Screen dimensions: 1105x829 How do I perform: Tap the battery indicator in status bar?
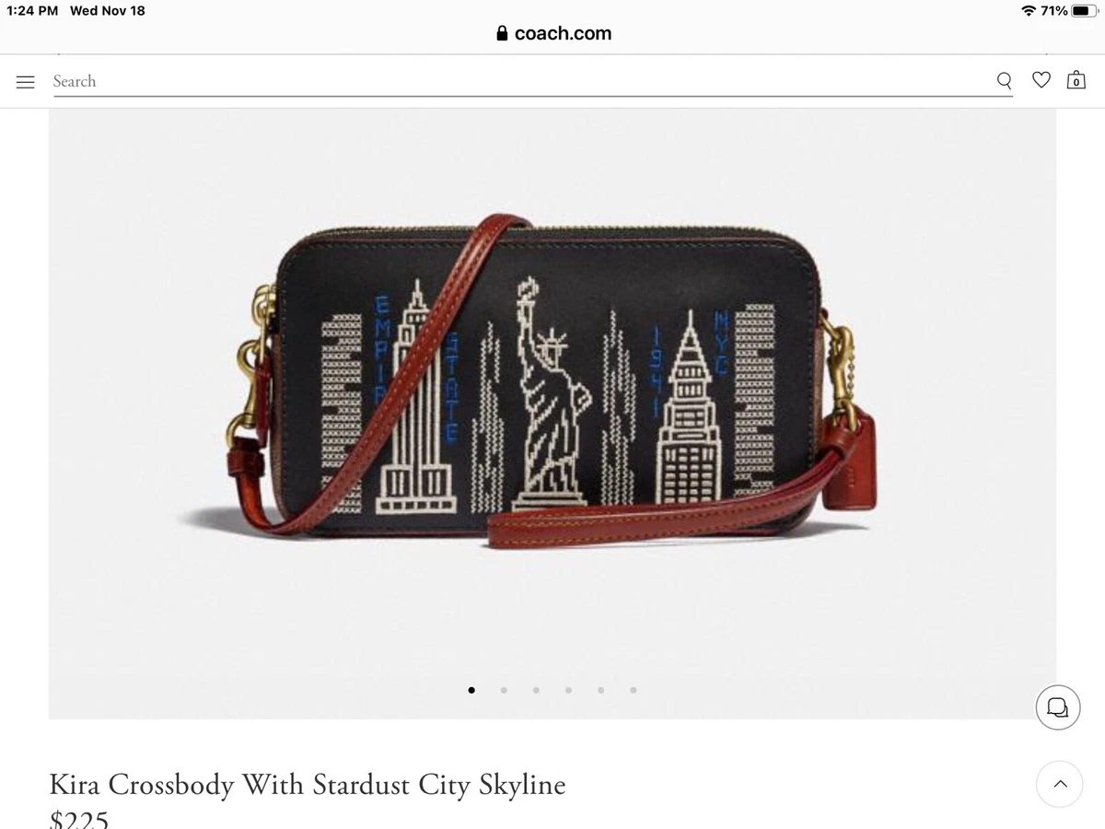(x=1084, y=11)
